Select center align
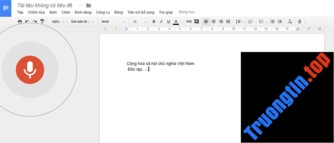 point(214,22)
